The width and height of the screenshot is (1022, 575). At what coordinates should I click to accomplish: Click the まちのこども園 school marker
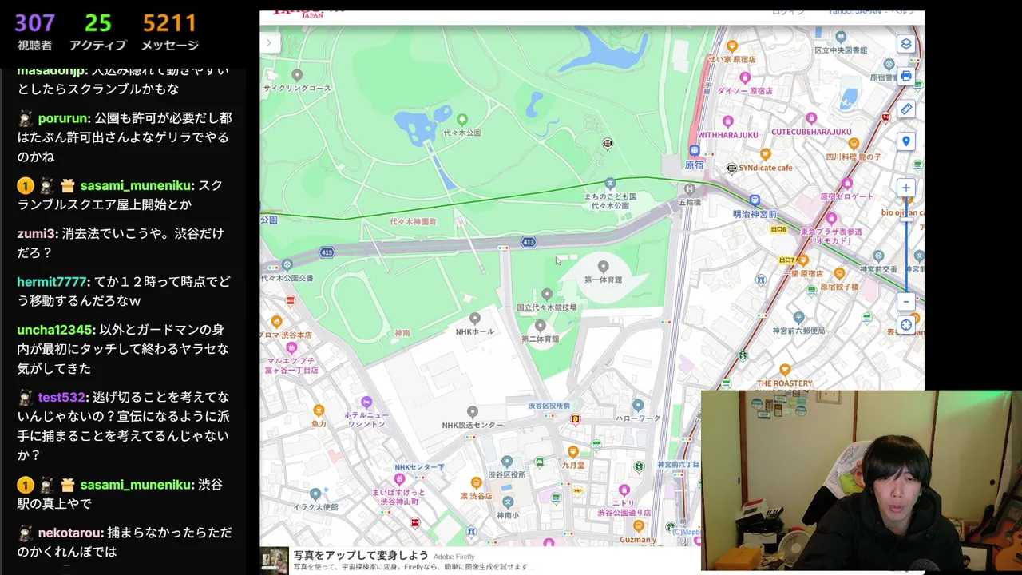pyautogui.click(x=610, y=184)
